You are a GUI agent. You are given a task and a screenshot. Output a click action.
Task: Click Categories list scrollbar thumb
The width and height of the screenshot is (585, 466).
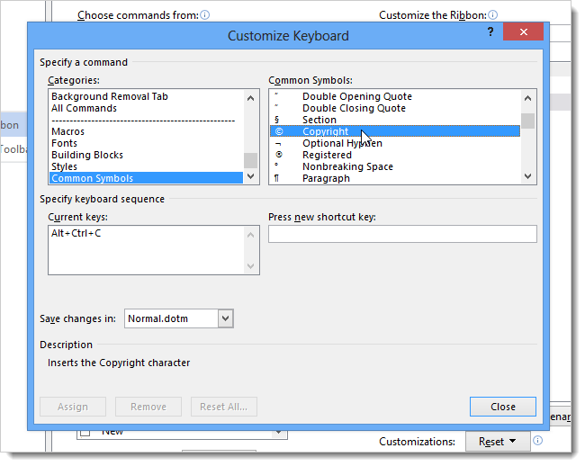[250, 161]
